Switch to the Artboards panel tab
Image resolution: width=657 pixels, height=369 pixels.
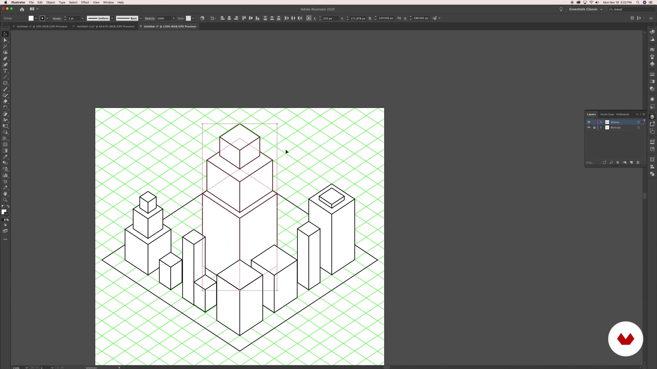(623, 114)
